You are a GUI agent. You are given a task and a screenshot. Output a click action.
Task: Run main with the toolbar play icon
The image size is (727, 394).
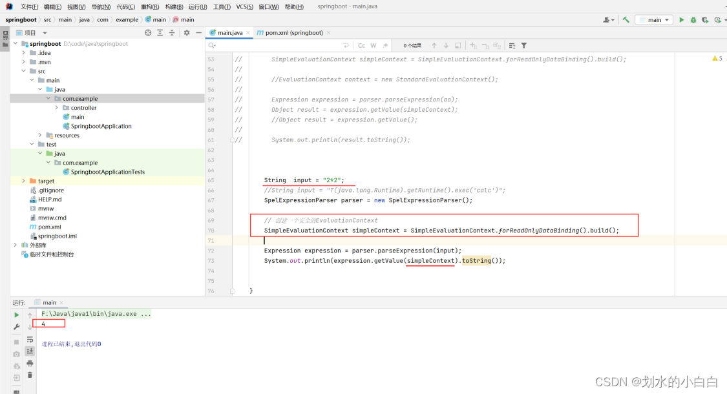(x=682, y=20)
